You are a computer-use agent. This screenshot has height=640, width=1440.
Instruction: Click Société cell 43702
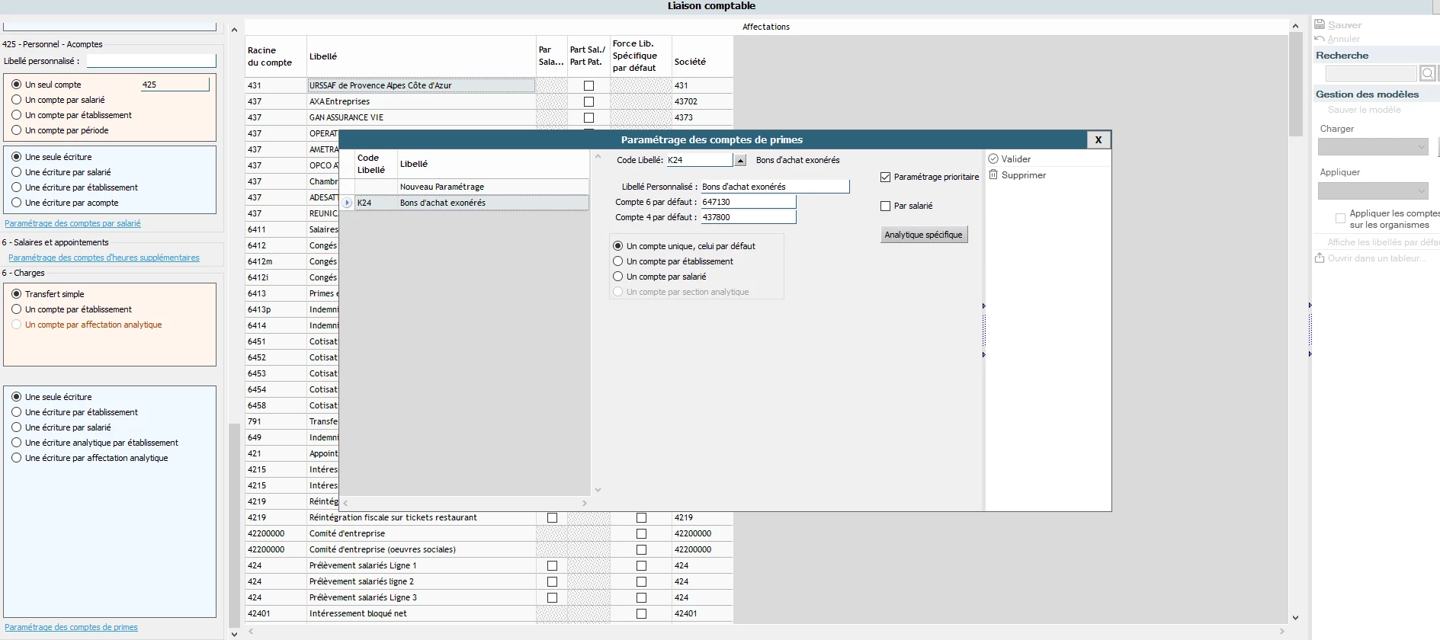click(702, 101)
